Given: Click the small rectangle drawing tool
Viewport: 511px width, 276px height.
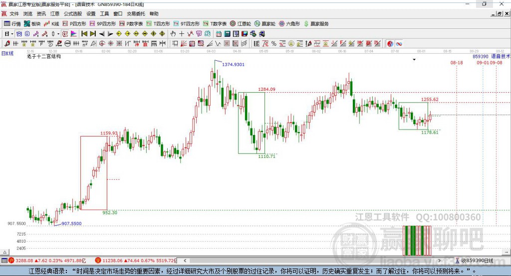Looking at the screenshot, I should (x=175, y=43).
